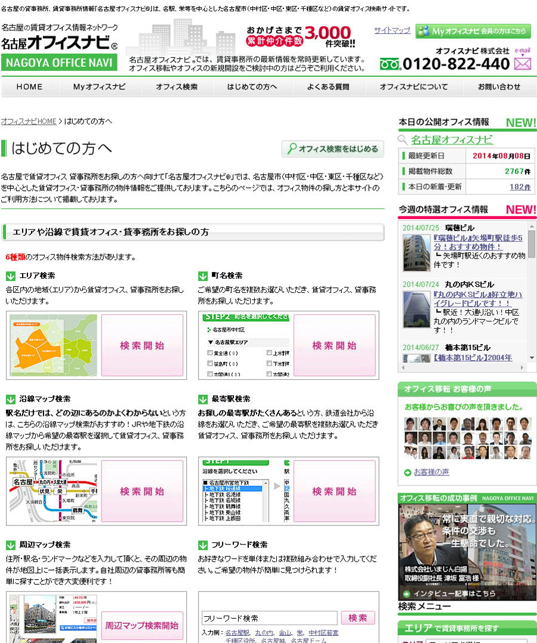Click the 瑞穂ビル building thumbnail
Image resolution: width=537 pixels, height=643 pixels.
tap(416, 253)
